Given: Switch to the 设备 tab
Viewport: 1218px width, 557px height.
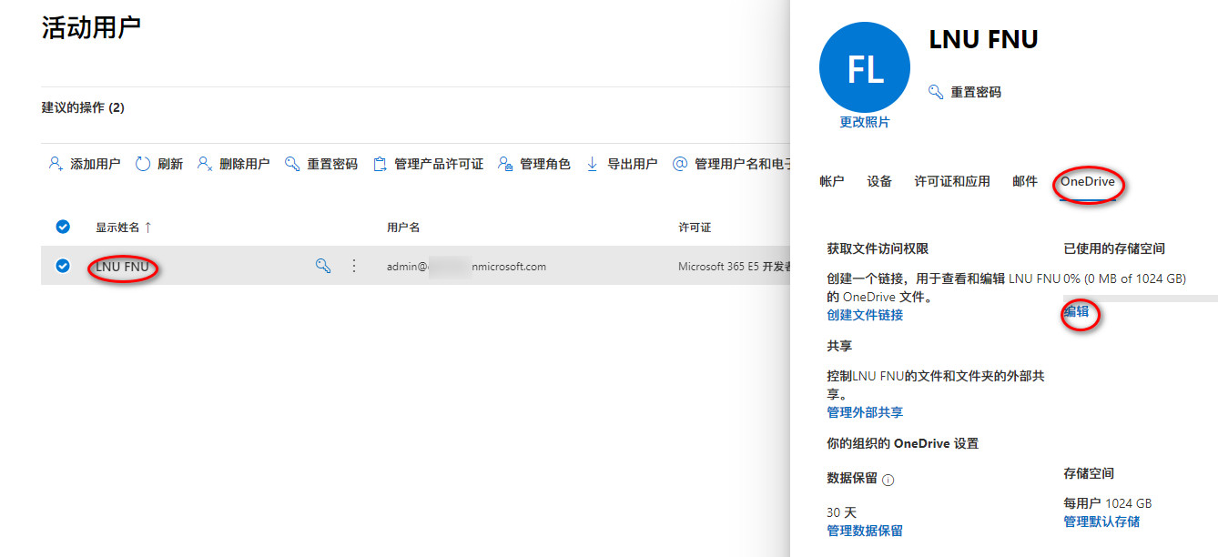Looking at the screenshot, I should [x=879, y=181].
